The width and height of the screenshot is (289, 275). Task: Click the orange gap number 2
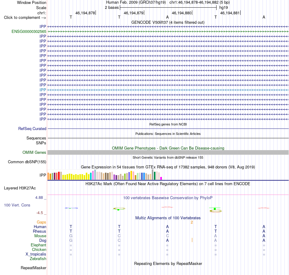click(x=192, y=222)
